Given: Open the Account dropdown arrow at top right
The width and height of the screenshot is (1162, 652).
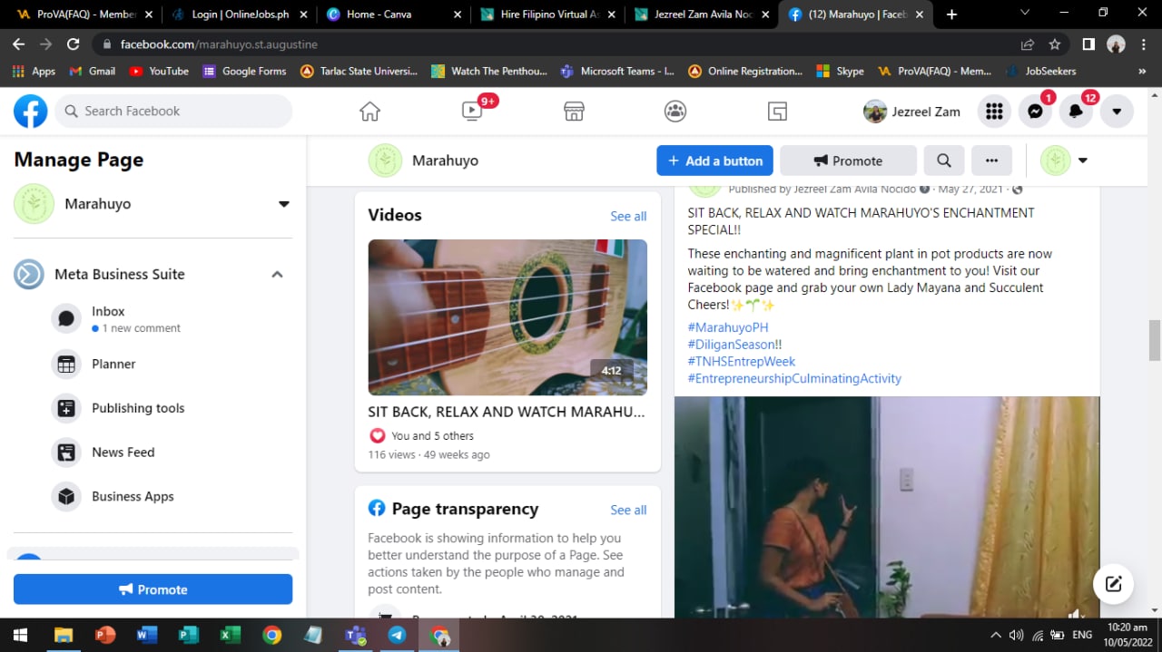Looking at the screenshot, I should pyautogui.click(x=1117, y=112).
